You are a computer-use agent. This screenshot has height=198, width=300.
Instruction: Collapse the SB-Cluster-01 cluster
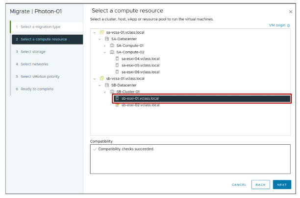(104, 92)
